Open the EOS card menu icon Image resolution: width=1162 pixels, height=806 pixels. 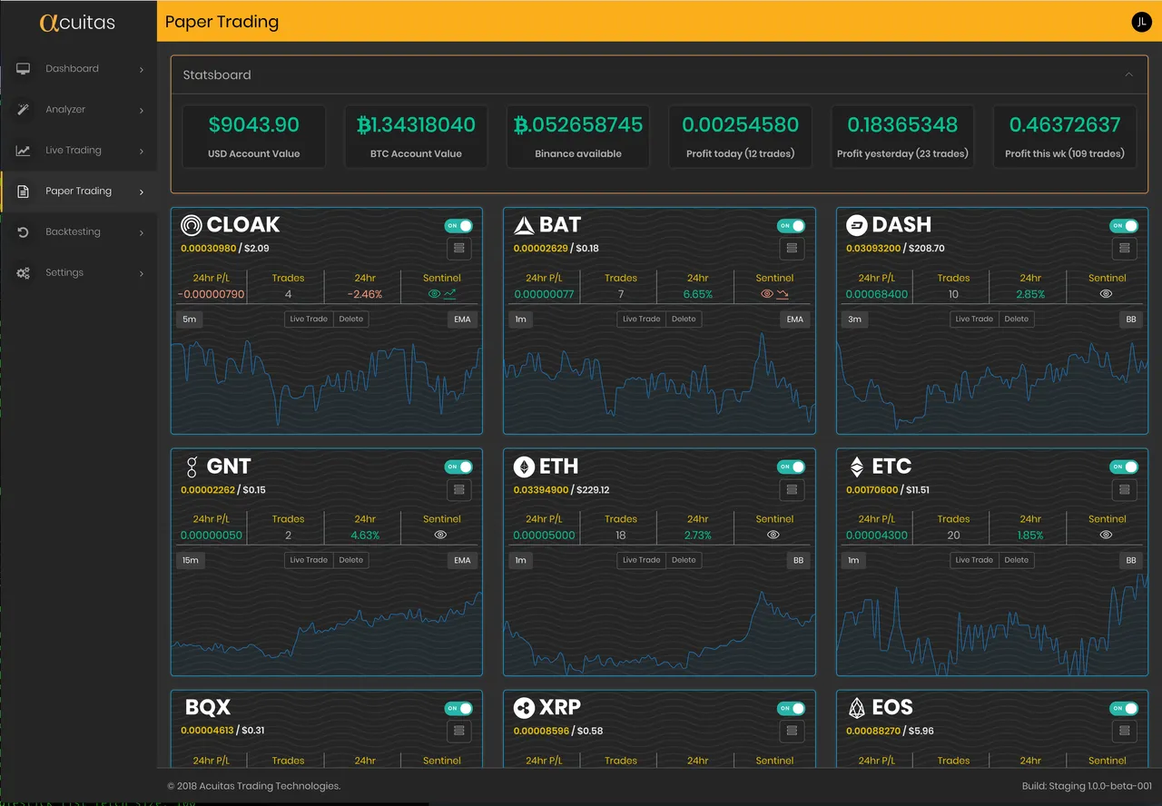coord(1125,731)
